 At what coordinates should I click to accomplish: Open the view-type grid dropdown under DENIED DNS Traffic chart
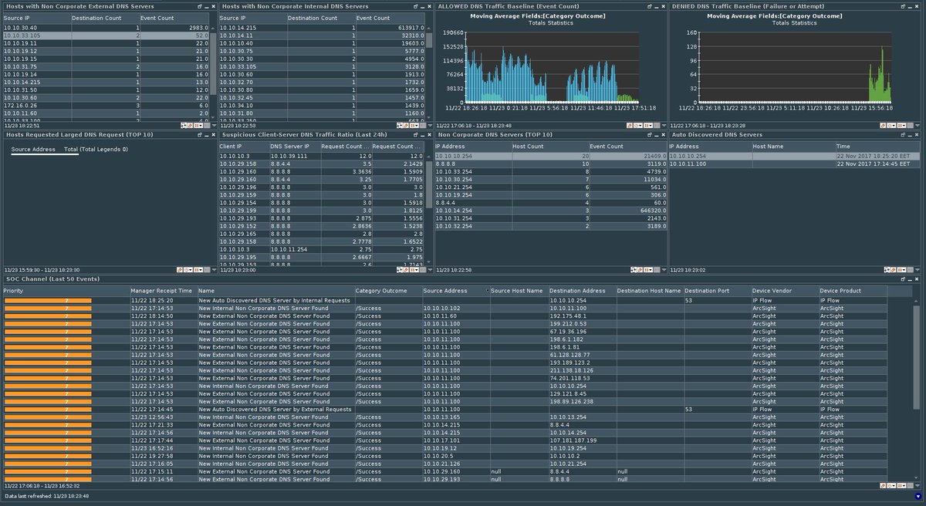[x=901, y=126]
